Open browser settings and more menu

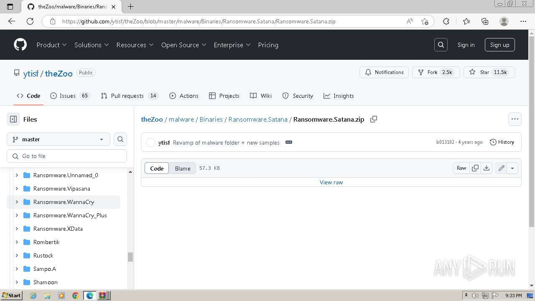[523, 21]
